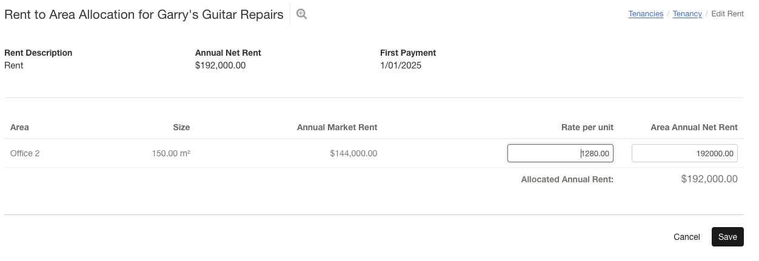The height and width of the screenshot is (261, 759).
Task: Select the Office 2 area row
Action: (25, 154)
